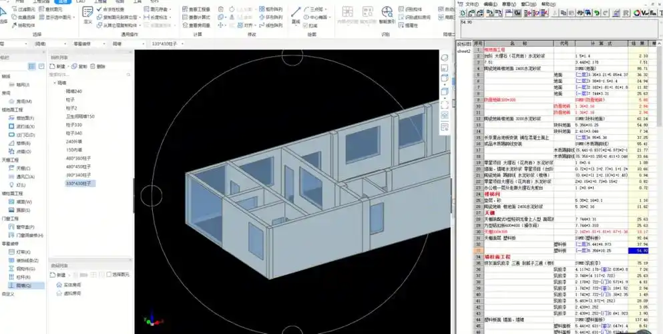Switch to the CAD ribbon tab
The image size is (663, 334).
[x=80, y=1]
